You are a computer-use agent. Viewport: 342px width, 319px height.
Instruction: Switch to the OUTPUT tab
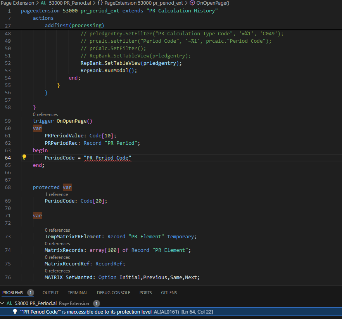50,293
